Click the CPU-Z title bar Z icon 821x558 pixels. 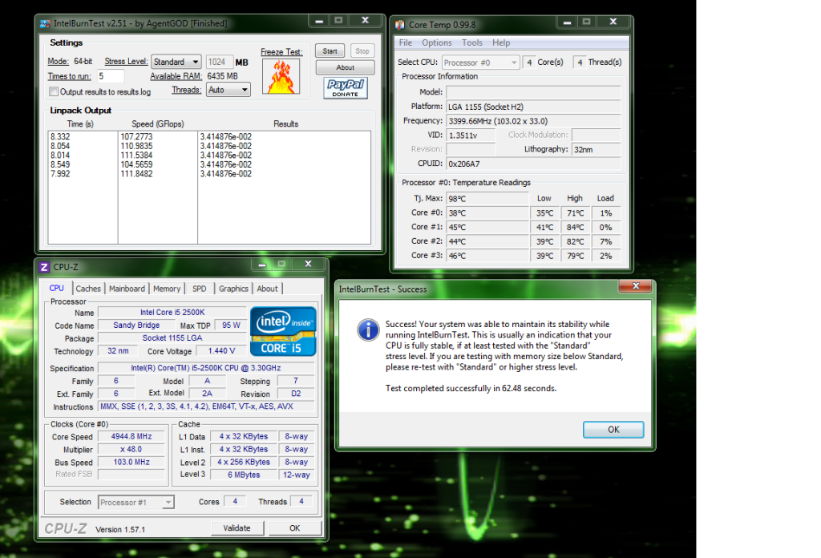[x=44, y=267]
